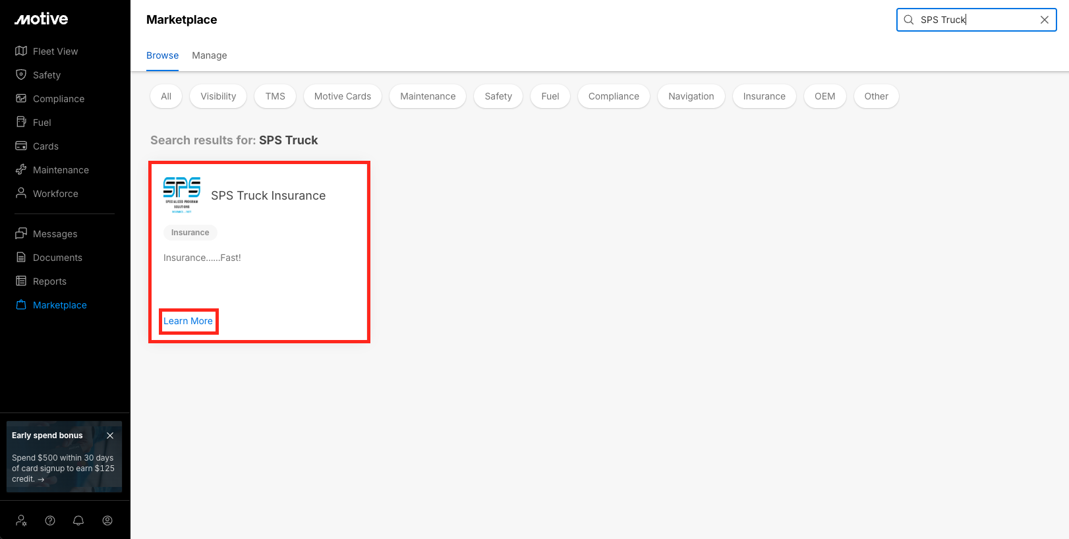Viewport: 1069px width, 539px height.
Task: Go to Fuel in the sidebar
Action: pos(42,123)
